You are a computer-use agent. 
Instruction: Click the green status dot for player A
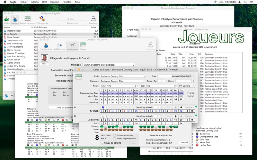coord(196,107)
